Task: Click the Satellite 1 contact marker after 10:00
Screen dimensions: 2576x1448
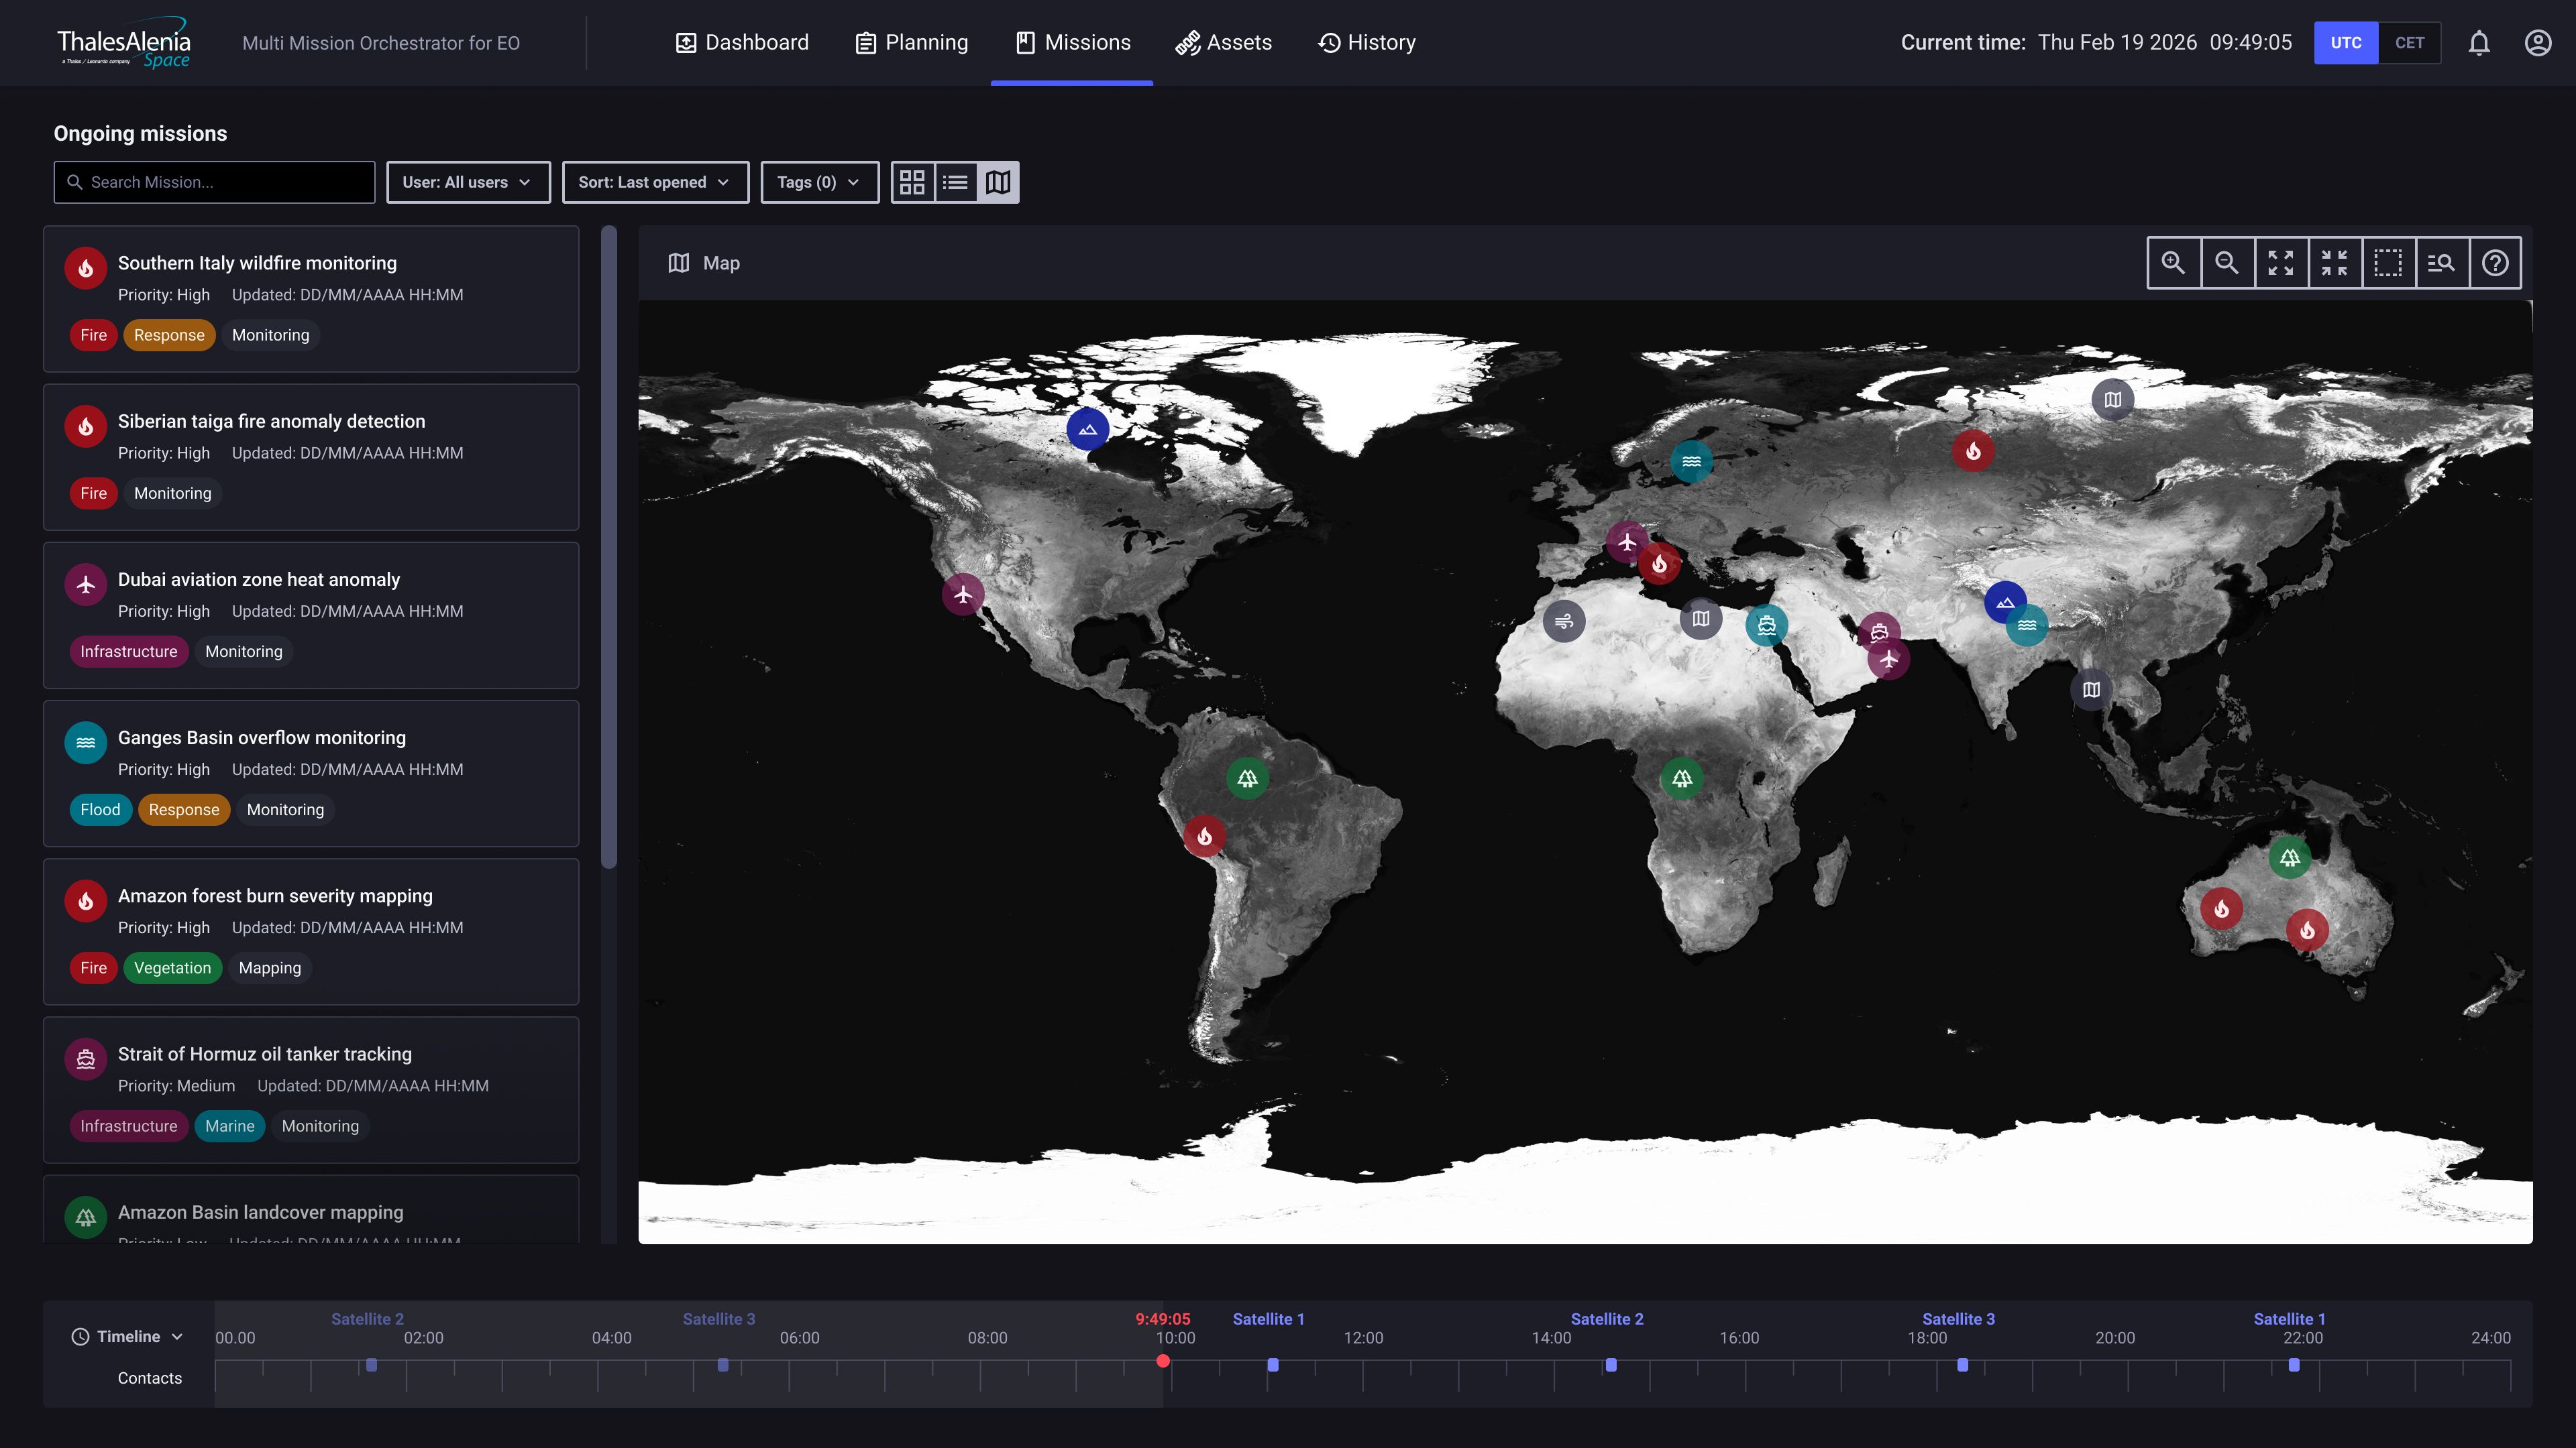Action: [1273, 1364]
